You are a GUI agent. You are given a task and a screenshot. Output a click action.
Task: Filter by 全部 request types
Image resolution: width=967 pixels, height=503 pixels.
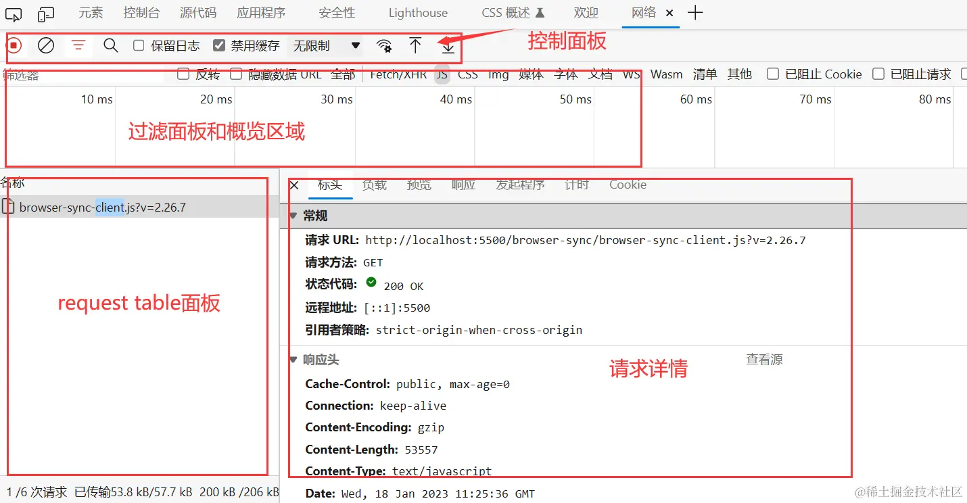click(x=343, y=74)
